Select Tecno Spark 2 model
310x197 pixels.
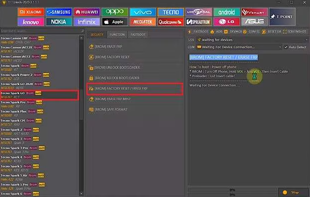[39, 131]
